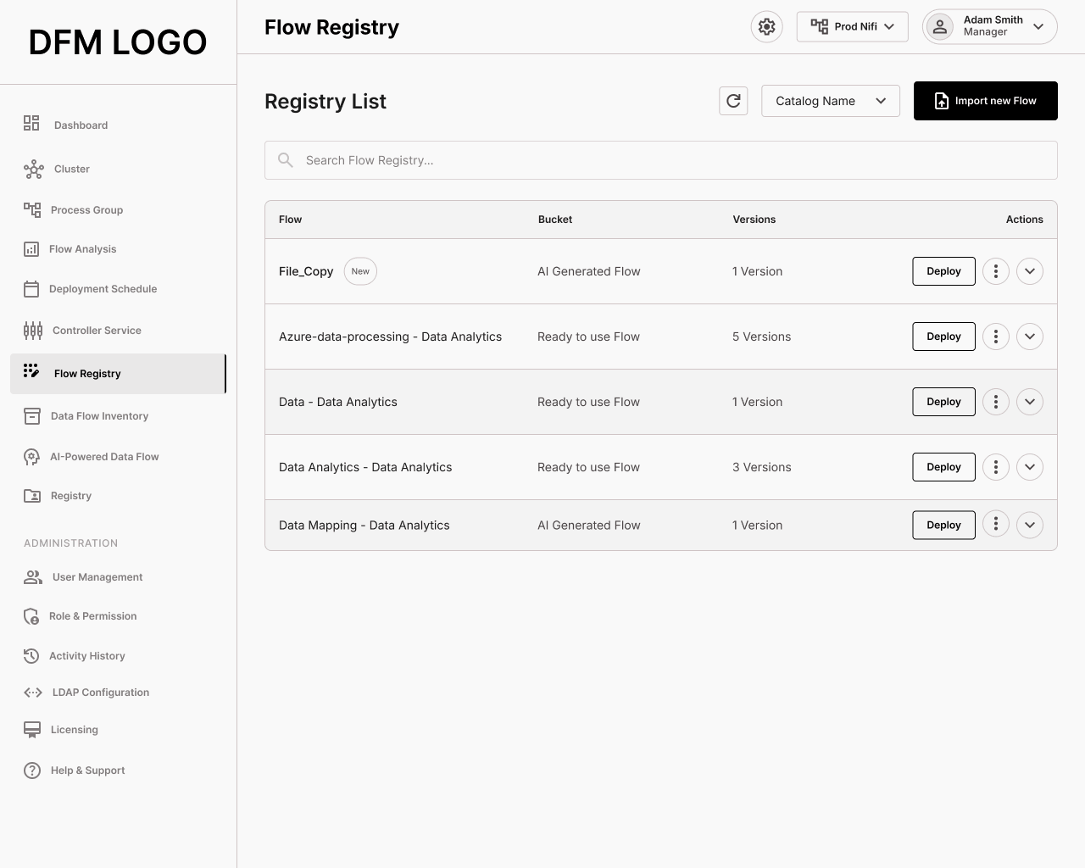Click the search magnifier icon

[286, 160]
